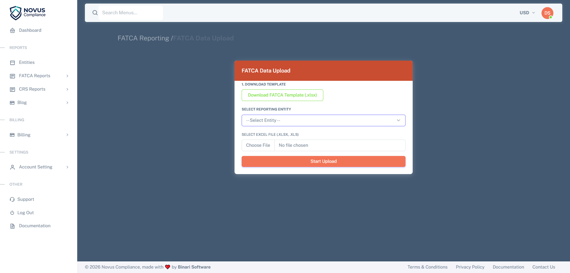Click the Start Upload button
The height and width of the screenshot is (273, 570).
pyautogui.click(x=323, y=161)
